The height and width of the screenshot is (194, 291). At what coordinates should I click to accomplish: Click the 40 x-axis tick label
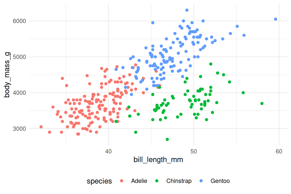pos(108,151)
